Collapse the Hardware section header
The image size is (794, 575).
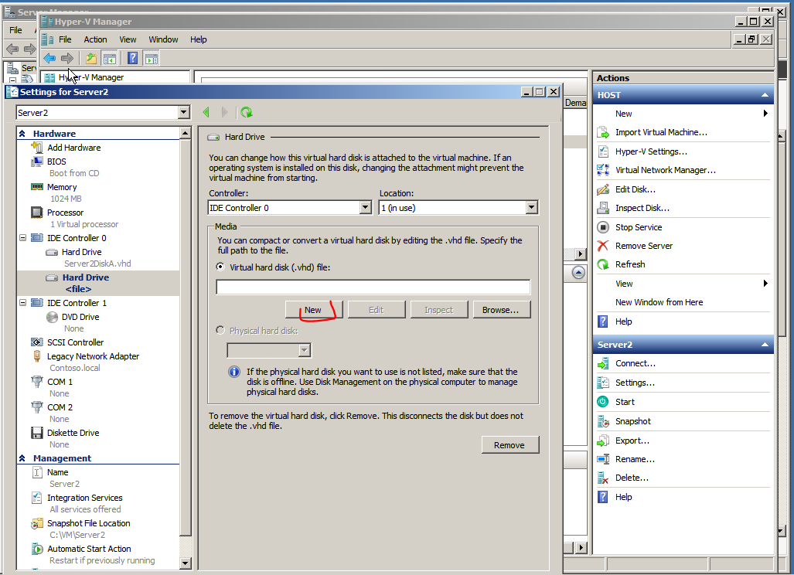(22, 134)
